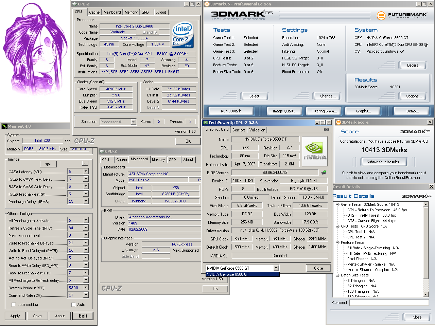Open the GPU-Z graphics card selector dropdown
Screen dimensions: 435x326
[276, 268]
